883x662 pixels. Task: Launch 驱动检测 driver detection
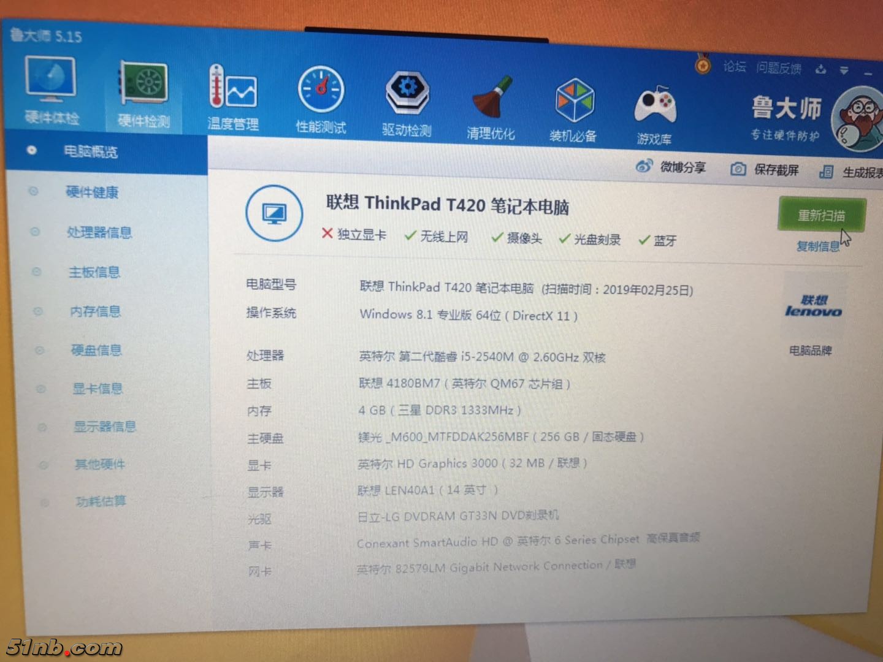[x=407, y=103]
